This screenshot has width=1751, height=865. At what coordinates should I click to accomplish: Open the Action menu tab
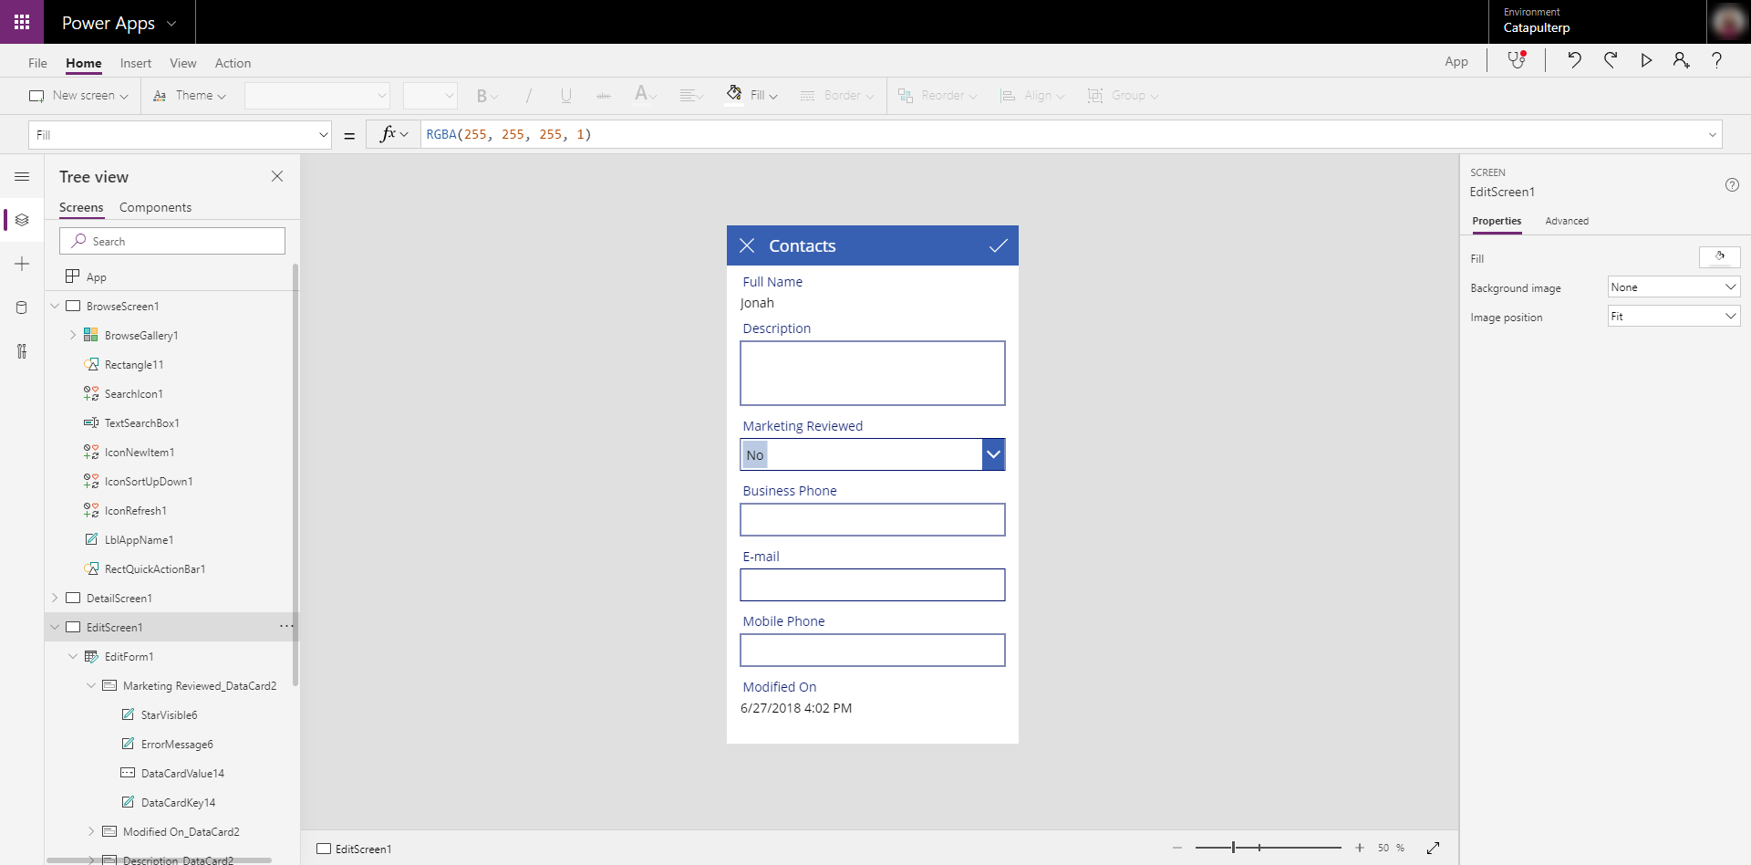(233, 63)
